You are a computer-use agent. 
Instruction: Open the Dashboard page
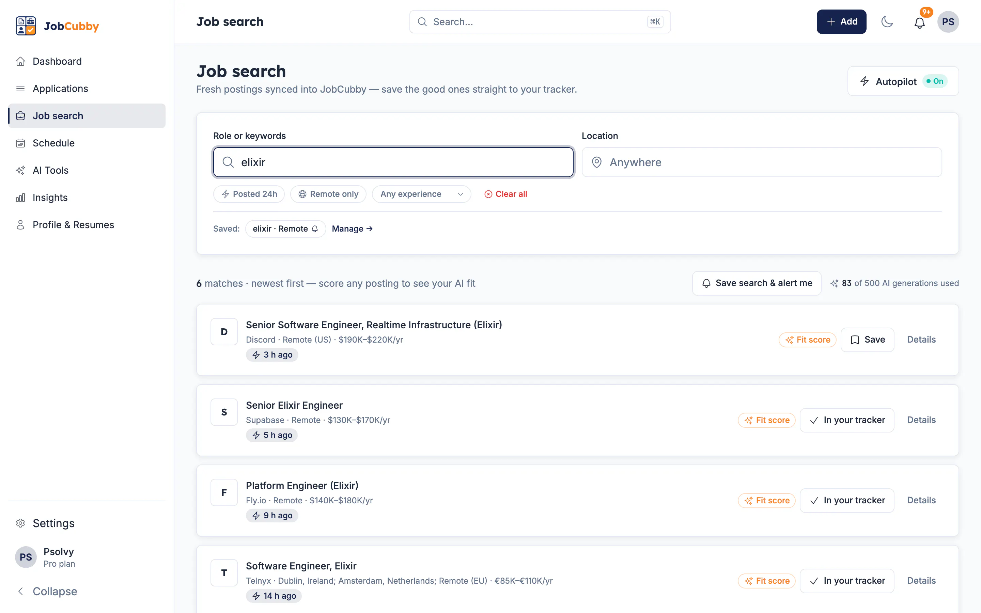87,61
